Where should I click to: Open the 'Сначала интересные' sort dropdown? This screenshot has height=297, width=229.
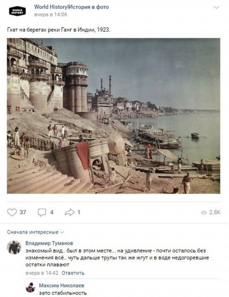point(35,232)
